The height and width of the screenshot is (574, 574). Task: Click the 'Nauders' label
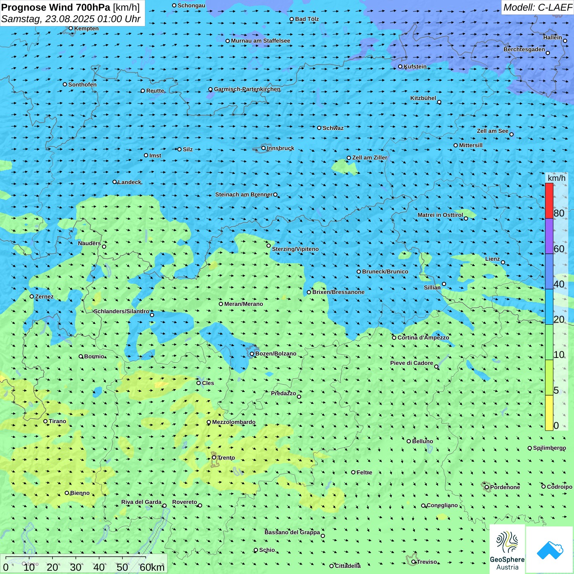click(x=89, y=243)
